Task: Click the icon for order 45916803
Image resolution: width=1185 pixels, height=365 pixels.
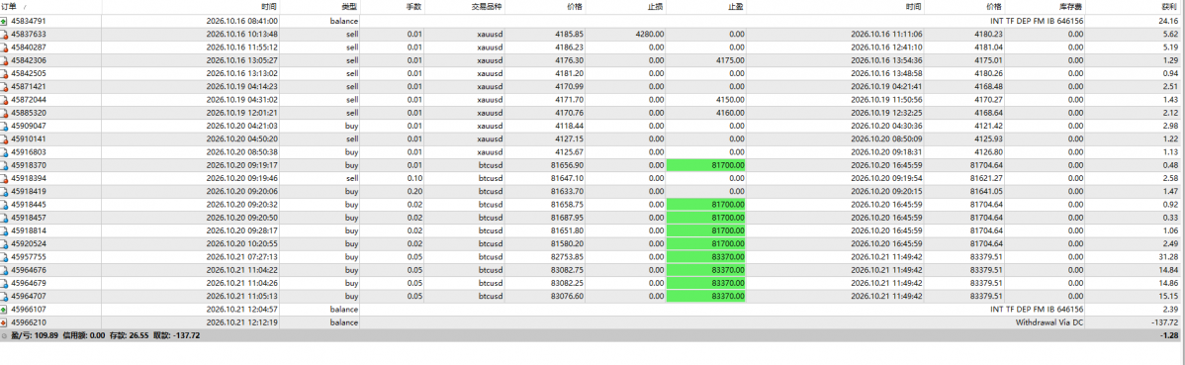Action: coord(5,152)
